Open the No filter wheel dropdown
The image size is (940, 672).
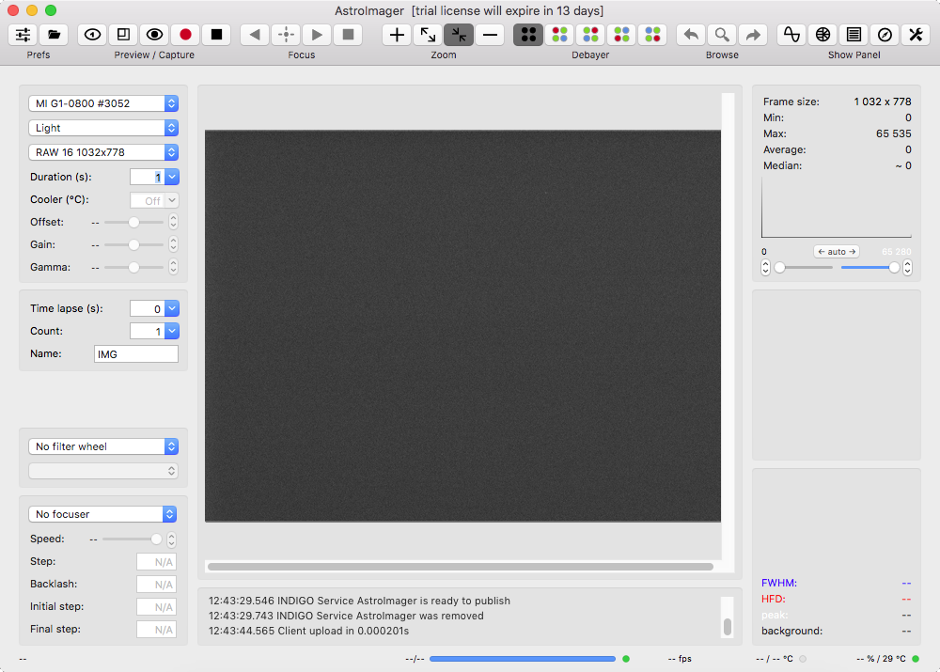tap(103, 446)
